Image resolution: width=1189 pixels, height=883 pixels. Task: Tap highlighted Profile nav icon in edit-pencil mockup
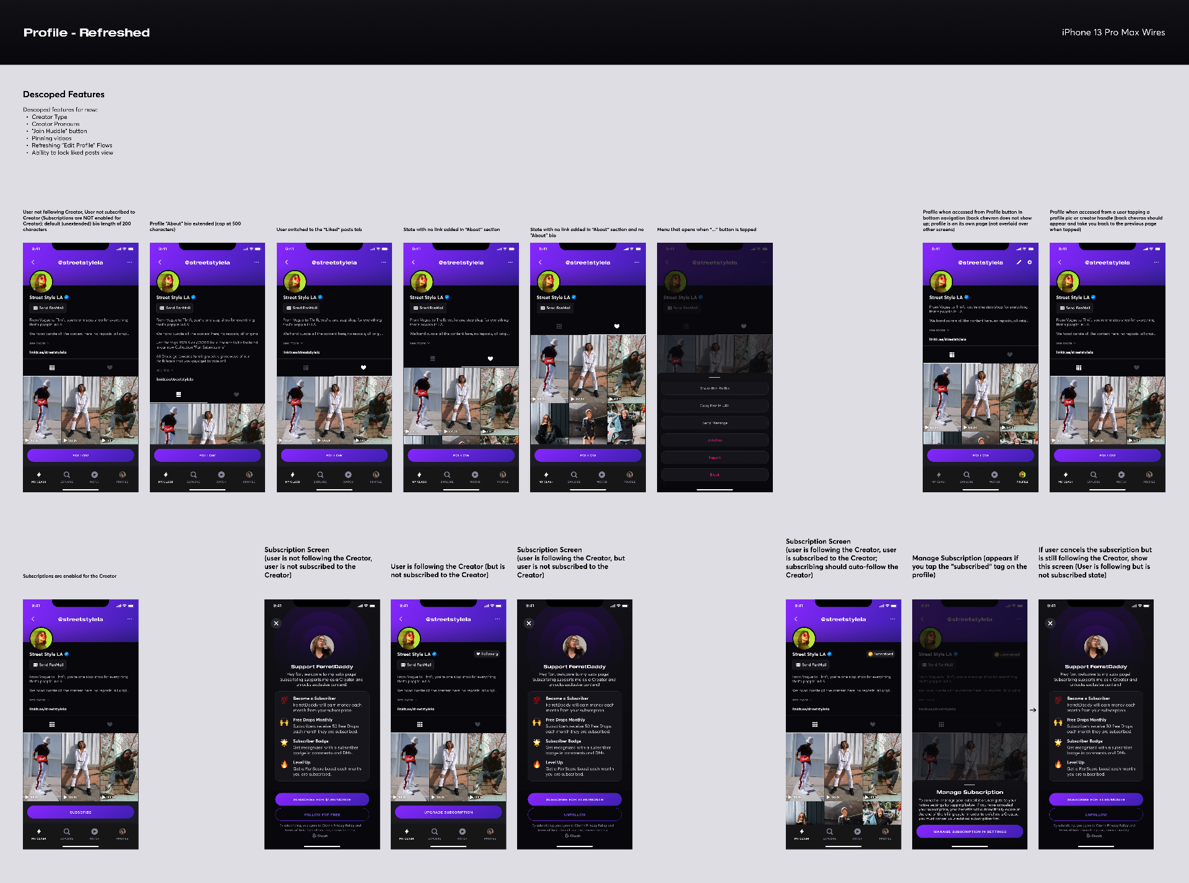[x=1022, y=475]
